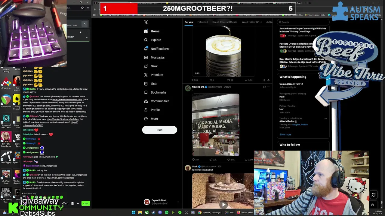The width and height of the screenshot is (385, 216).
Task: Bookmark the first video post
Action: point(264,80)
